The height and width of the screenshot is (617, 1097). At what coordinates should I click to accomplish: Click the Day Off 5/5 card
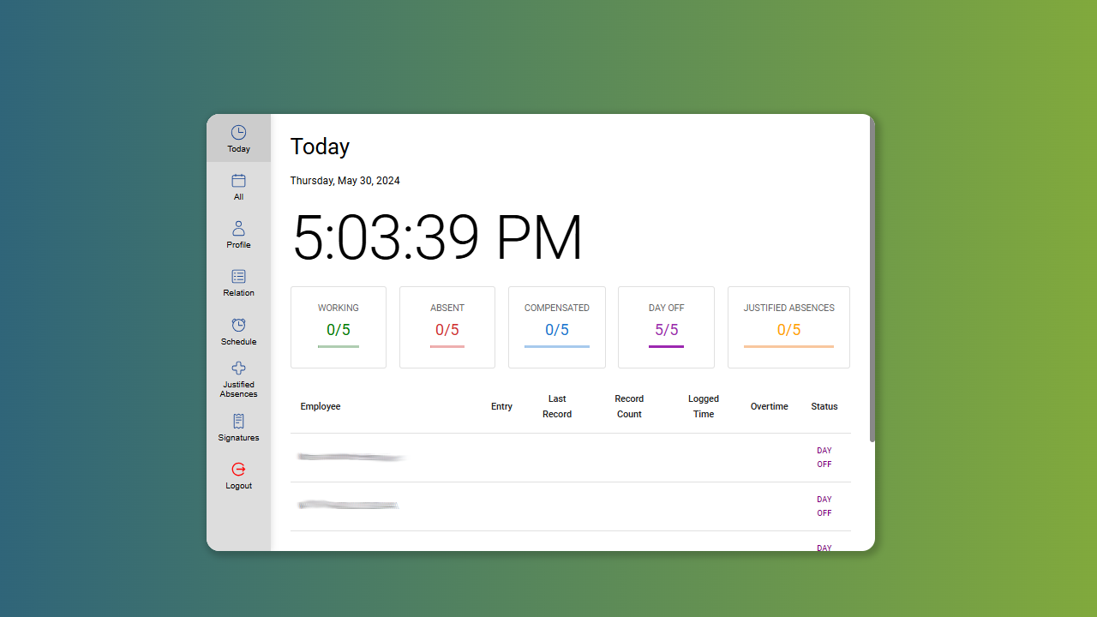coord(666,327)
